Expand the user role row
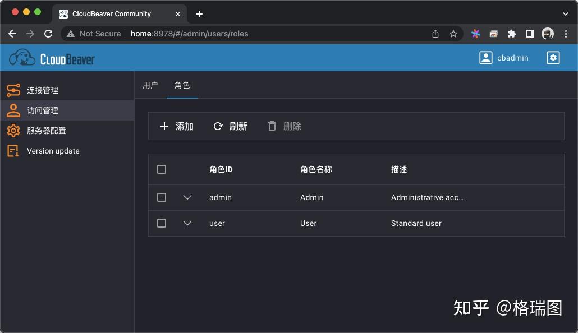Screen dimensions: 578x333 point(187,223)
